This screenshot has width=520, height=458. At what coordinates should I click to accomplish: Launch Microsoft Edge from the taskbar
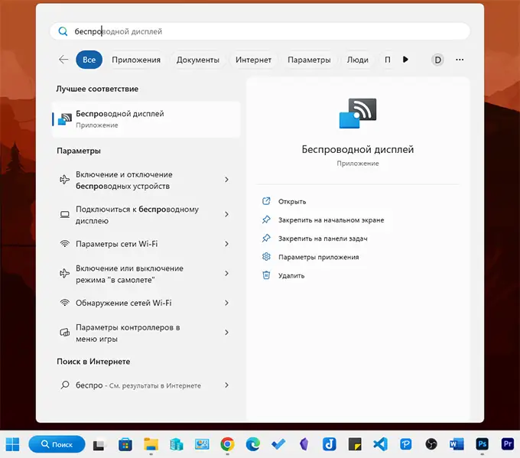click(x=252, y=444)
